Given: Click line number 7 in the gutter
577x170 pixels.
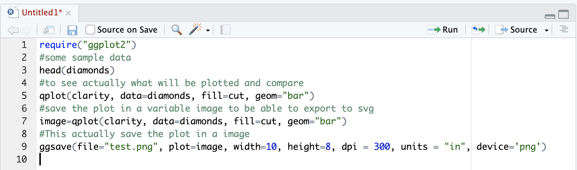Looking at the screenshot, I should click(24, 121).
